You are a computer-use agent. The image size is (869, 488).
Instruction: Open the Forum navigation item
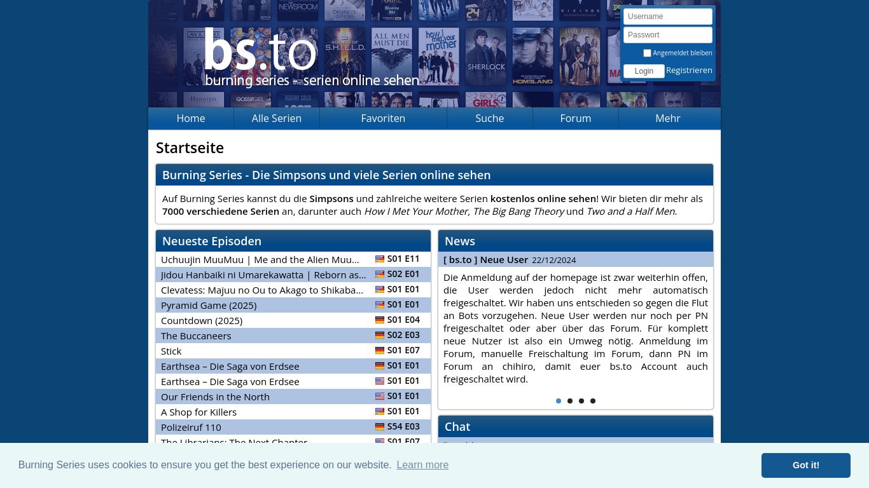(x=576, y=118)
